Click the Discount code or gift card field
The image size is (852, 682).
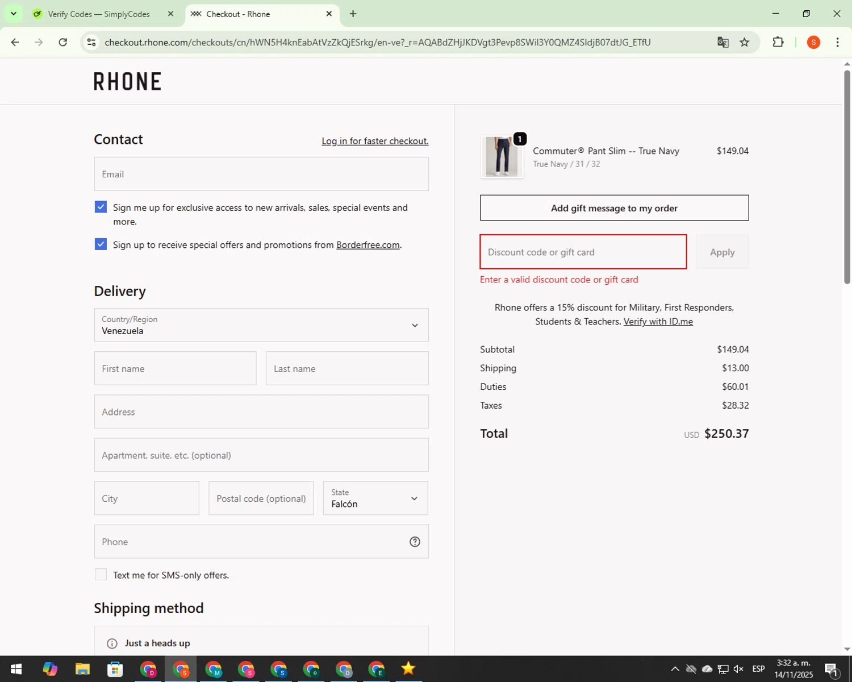point(583,252)
